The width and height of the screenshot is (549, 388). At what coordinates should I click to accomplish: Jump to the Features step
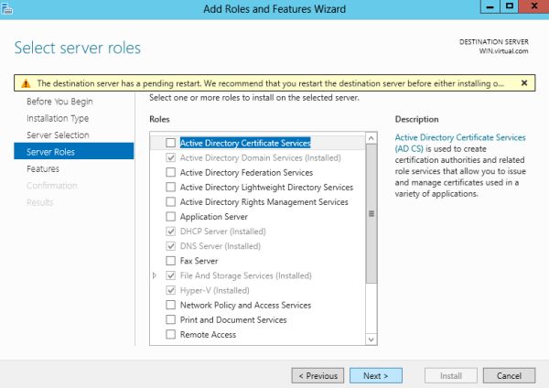pyautogui.click(x=43, y=168)
